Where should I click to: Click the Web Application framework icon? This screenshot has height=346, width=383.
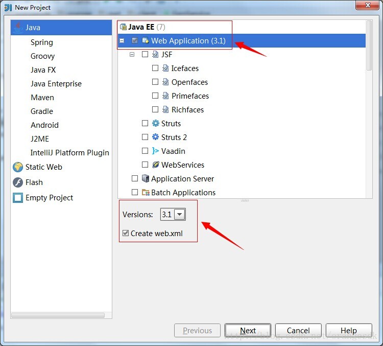tap(146, 40)
